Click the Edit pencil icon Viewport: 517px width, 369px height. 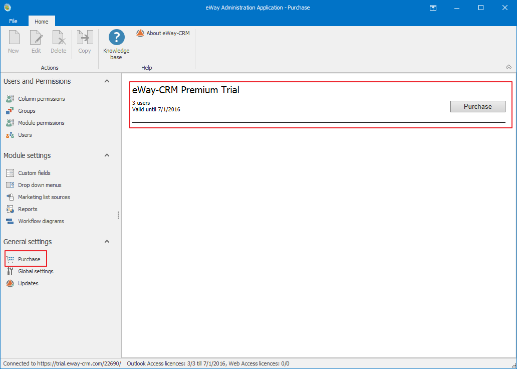[36, 37]
